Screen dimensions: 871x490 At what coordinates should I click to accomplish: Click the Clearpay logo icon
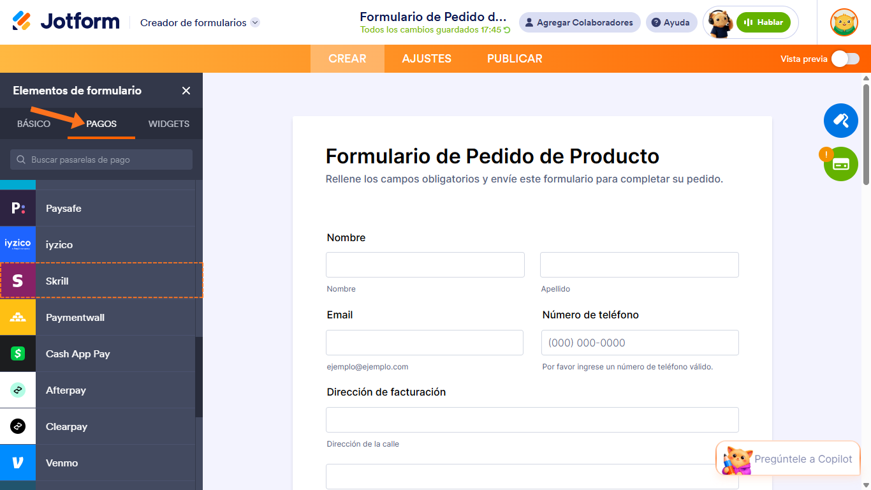pos(18,426)
